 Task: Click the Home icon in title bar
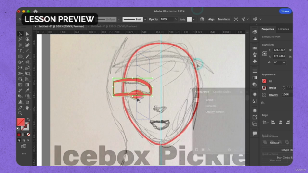pos(35,11)
